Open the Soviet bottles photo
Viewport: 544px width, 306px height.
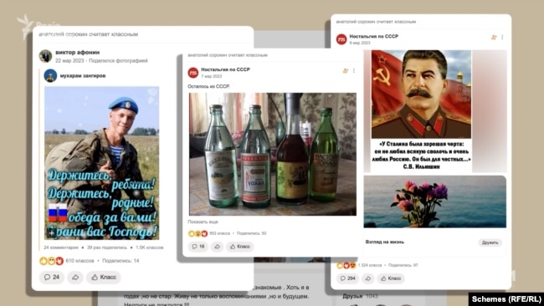[273, 154]
